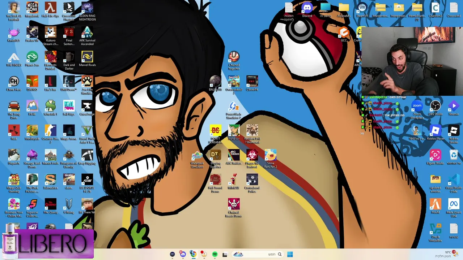Select Slime Rancher 2 icon

click(x=271, y=159)
